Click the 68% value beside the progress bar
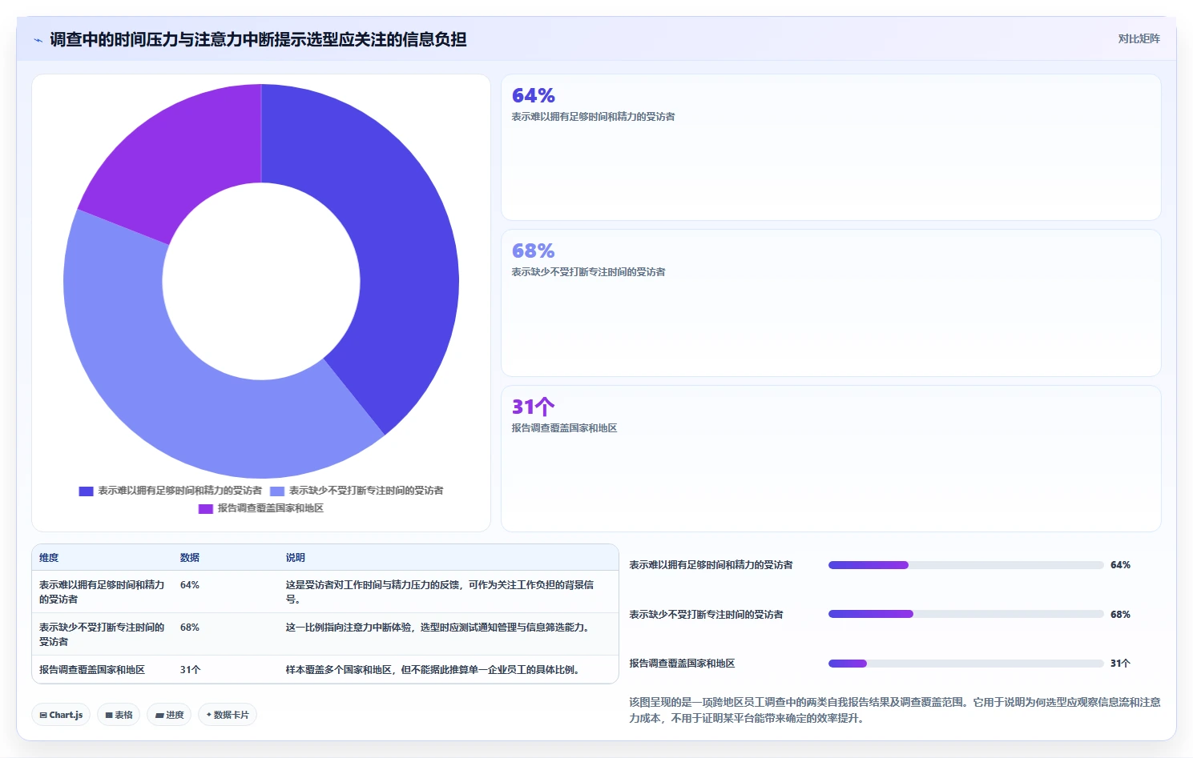 point(1121,615)
